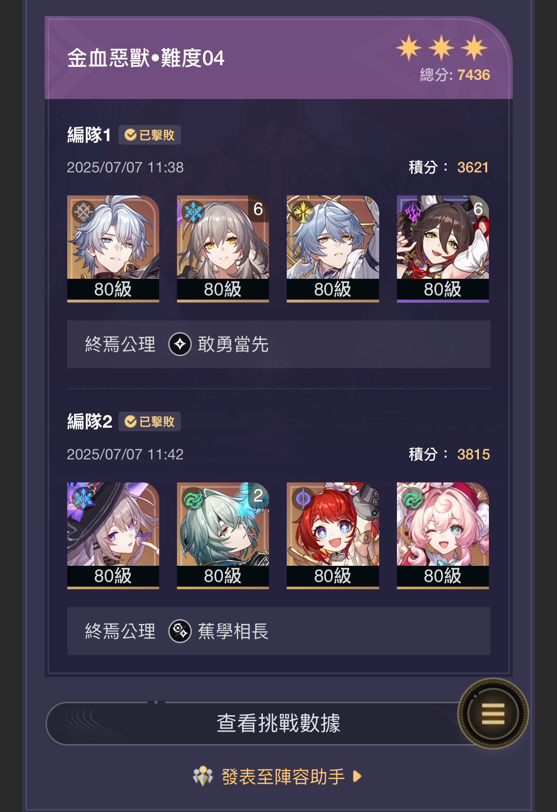Open the round gold hamburger menu button

pos(493,713)
